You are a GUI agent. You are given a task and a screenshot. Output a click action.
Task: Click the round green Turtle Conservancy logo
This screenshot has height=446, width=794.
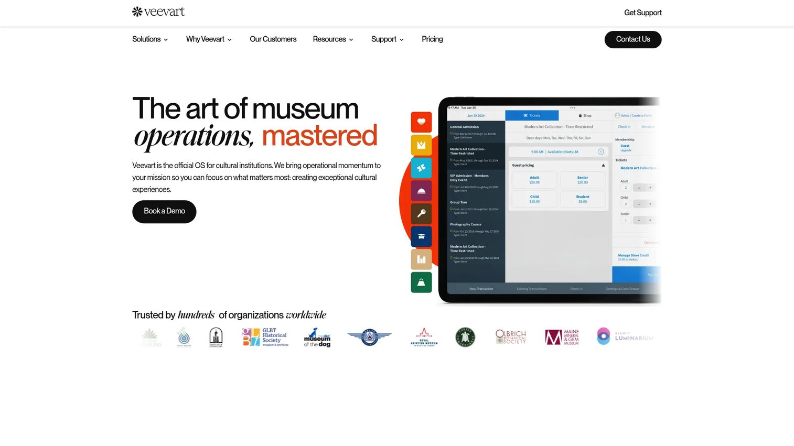[x=465, y=337]
